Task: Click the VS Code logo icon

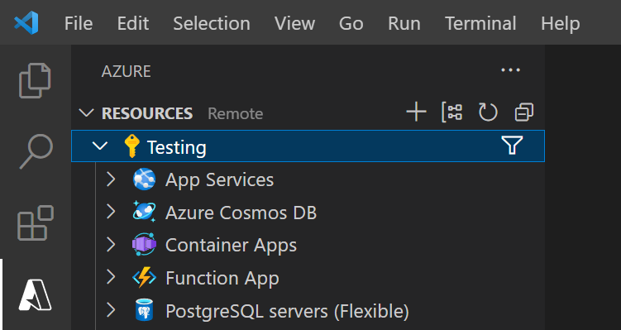Action: tap(26, 22)
